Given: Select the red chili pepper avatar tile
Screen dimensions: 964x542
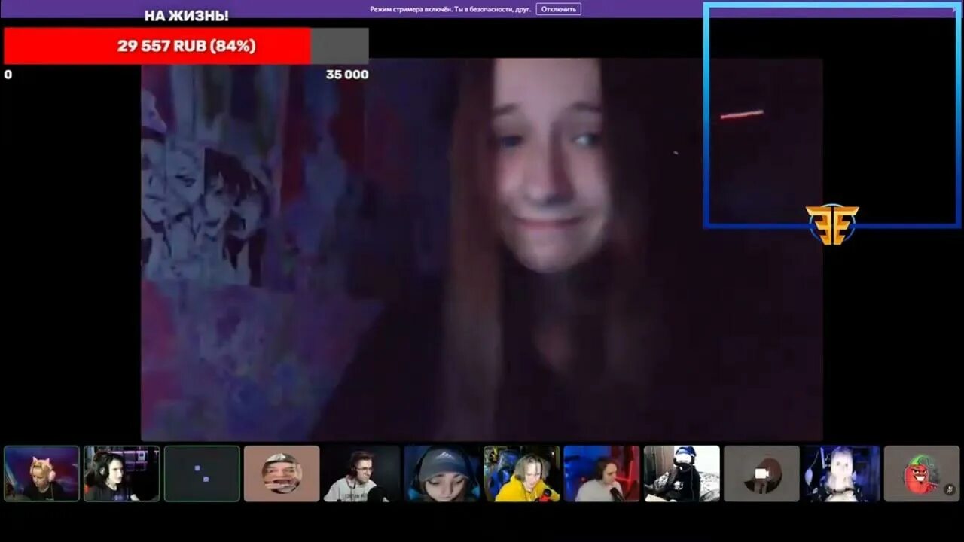Looking at the screenshot, I should click(922, 473).
